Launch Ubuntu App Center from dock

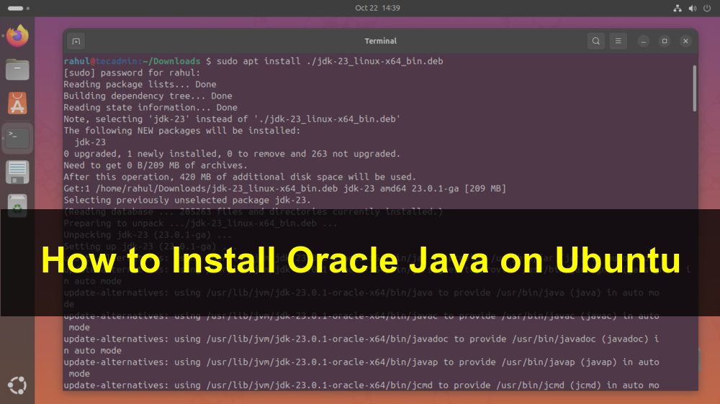tap(17, 104)
